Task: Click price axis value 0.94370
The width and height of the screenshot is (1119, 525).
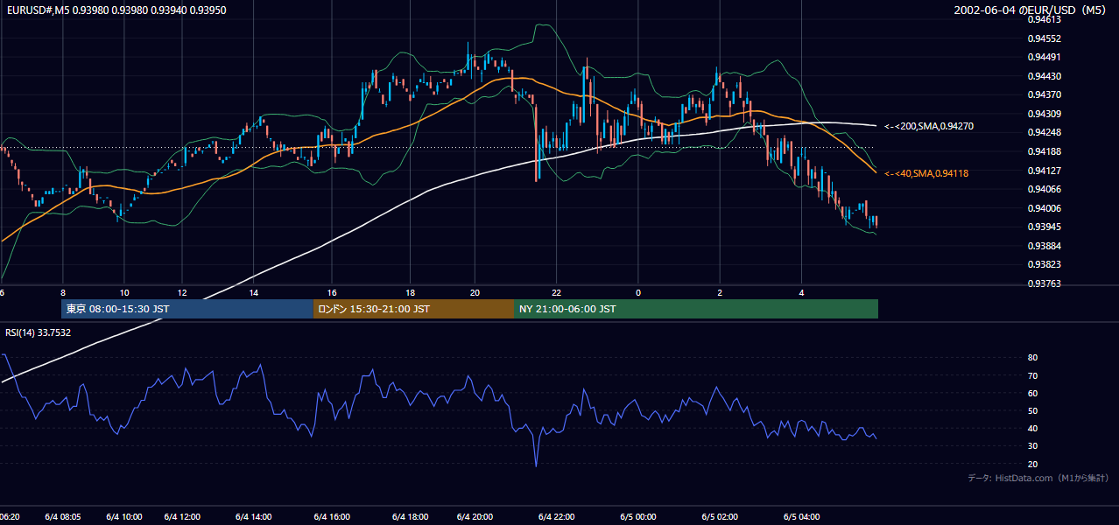Action: 1044,94
